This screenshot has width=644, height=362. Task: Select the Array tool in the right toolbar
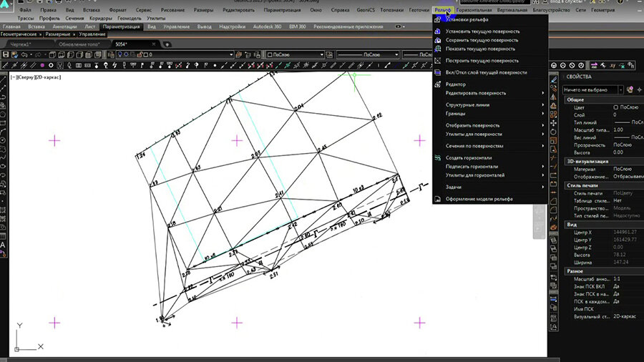pyautogui.click(x=553, y=114)
